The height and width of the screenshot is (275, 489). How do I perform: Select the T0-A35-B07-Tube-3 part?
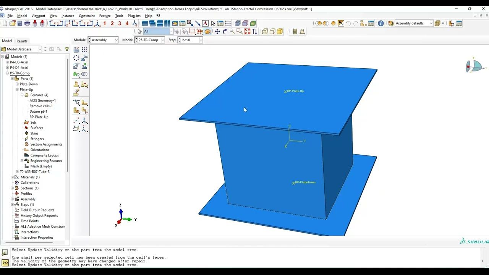click(x=35, y=171)
